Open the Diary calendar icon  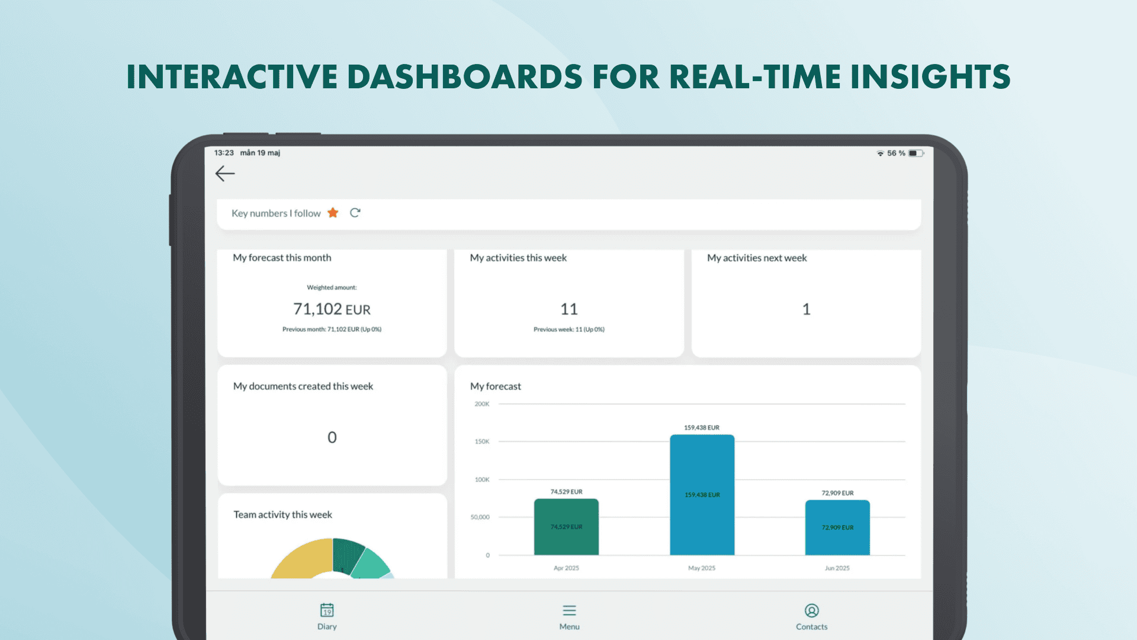tap(327, 610)
